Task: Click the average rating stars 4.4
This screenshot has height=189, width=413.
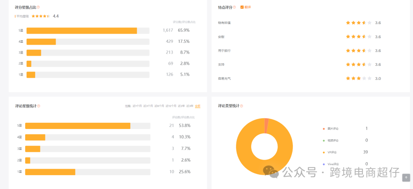Action: coord(41,16)
